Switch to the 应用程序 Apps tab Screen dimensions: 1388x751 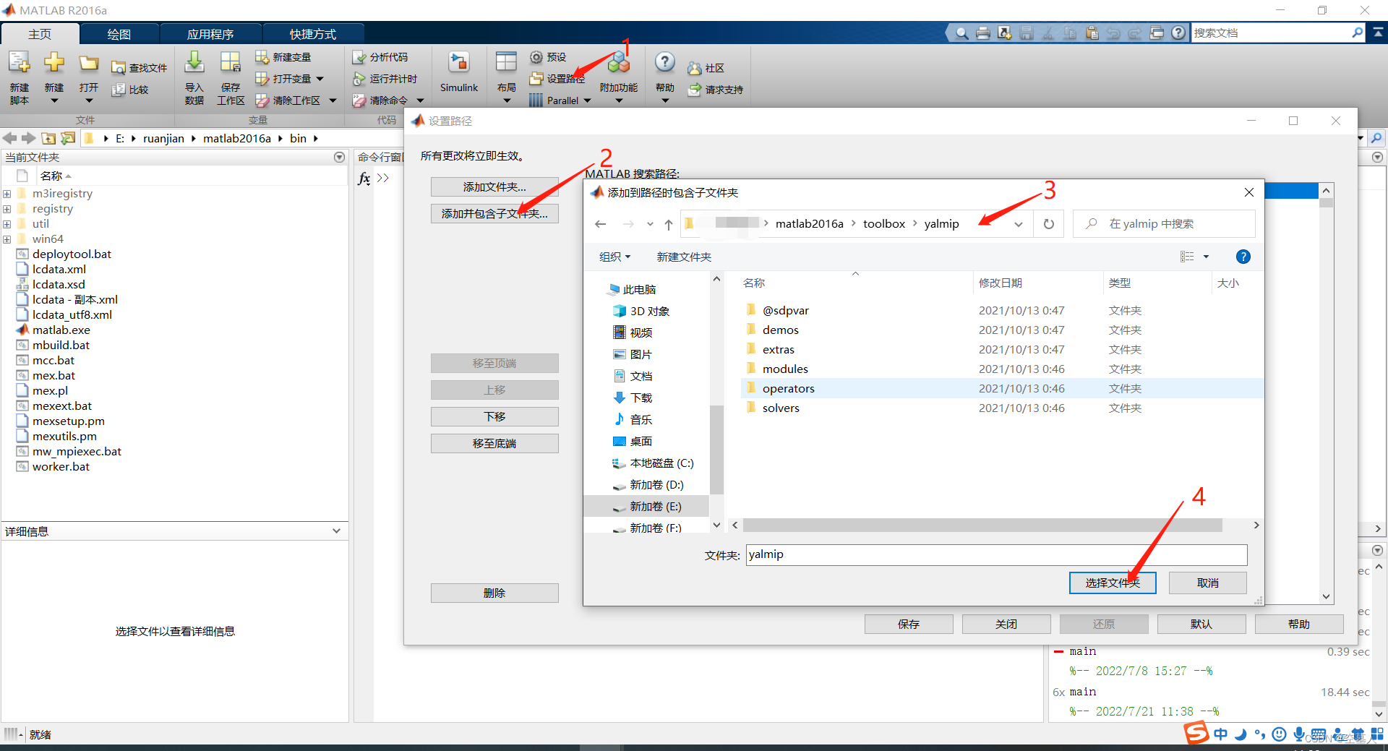tap(210, 34)
